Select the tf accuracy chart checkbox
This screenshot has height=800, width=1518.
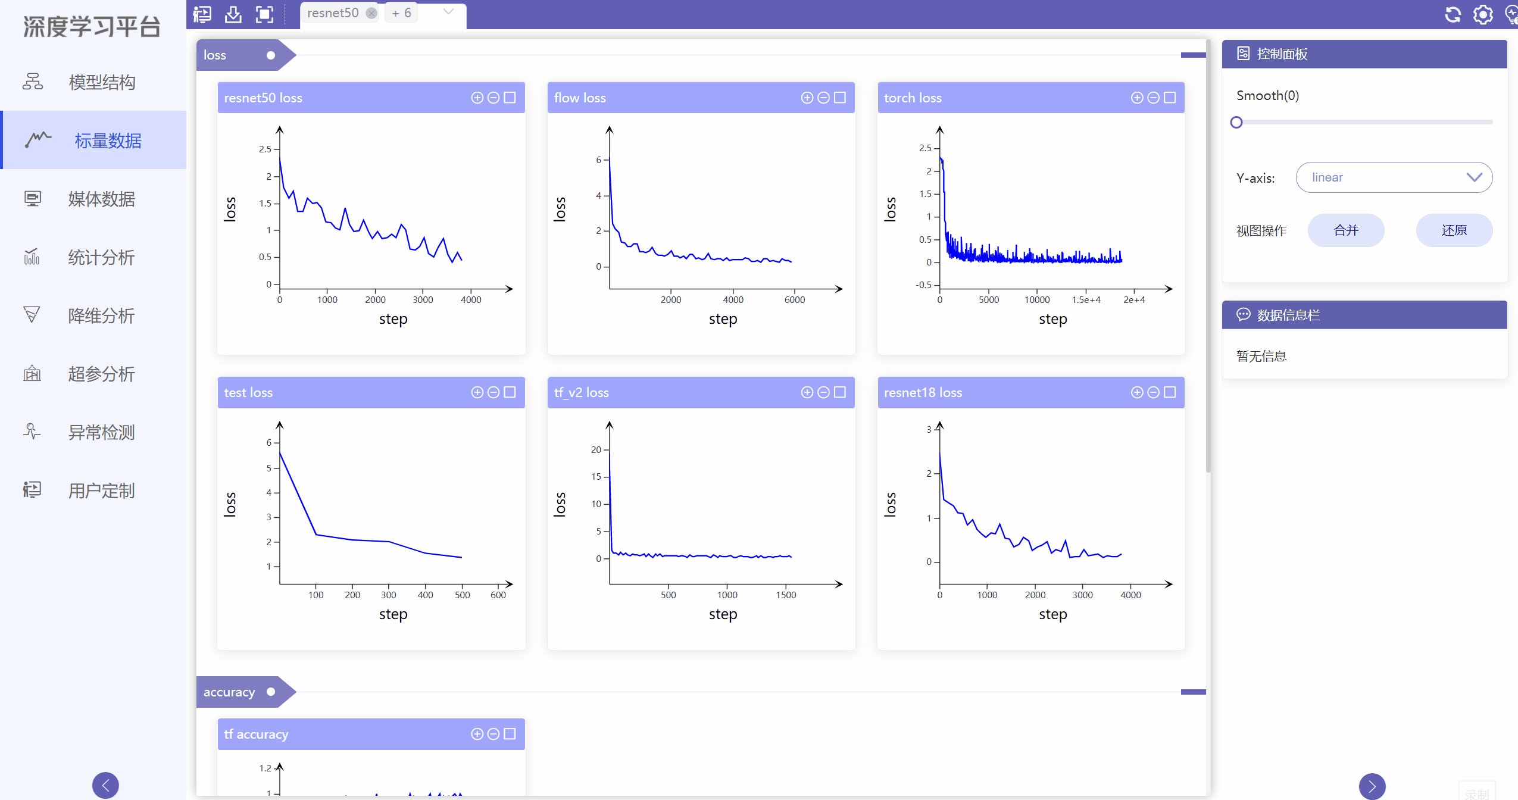(x=510, y=734)
